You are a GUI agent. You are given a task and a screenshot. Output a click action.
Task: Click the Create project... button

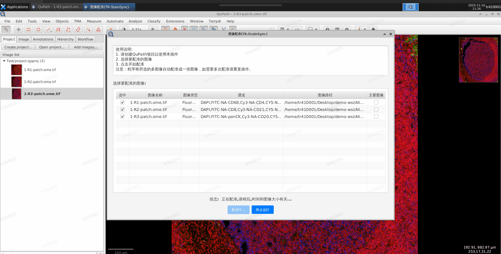[18, 47]
